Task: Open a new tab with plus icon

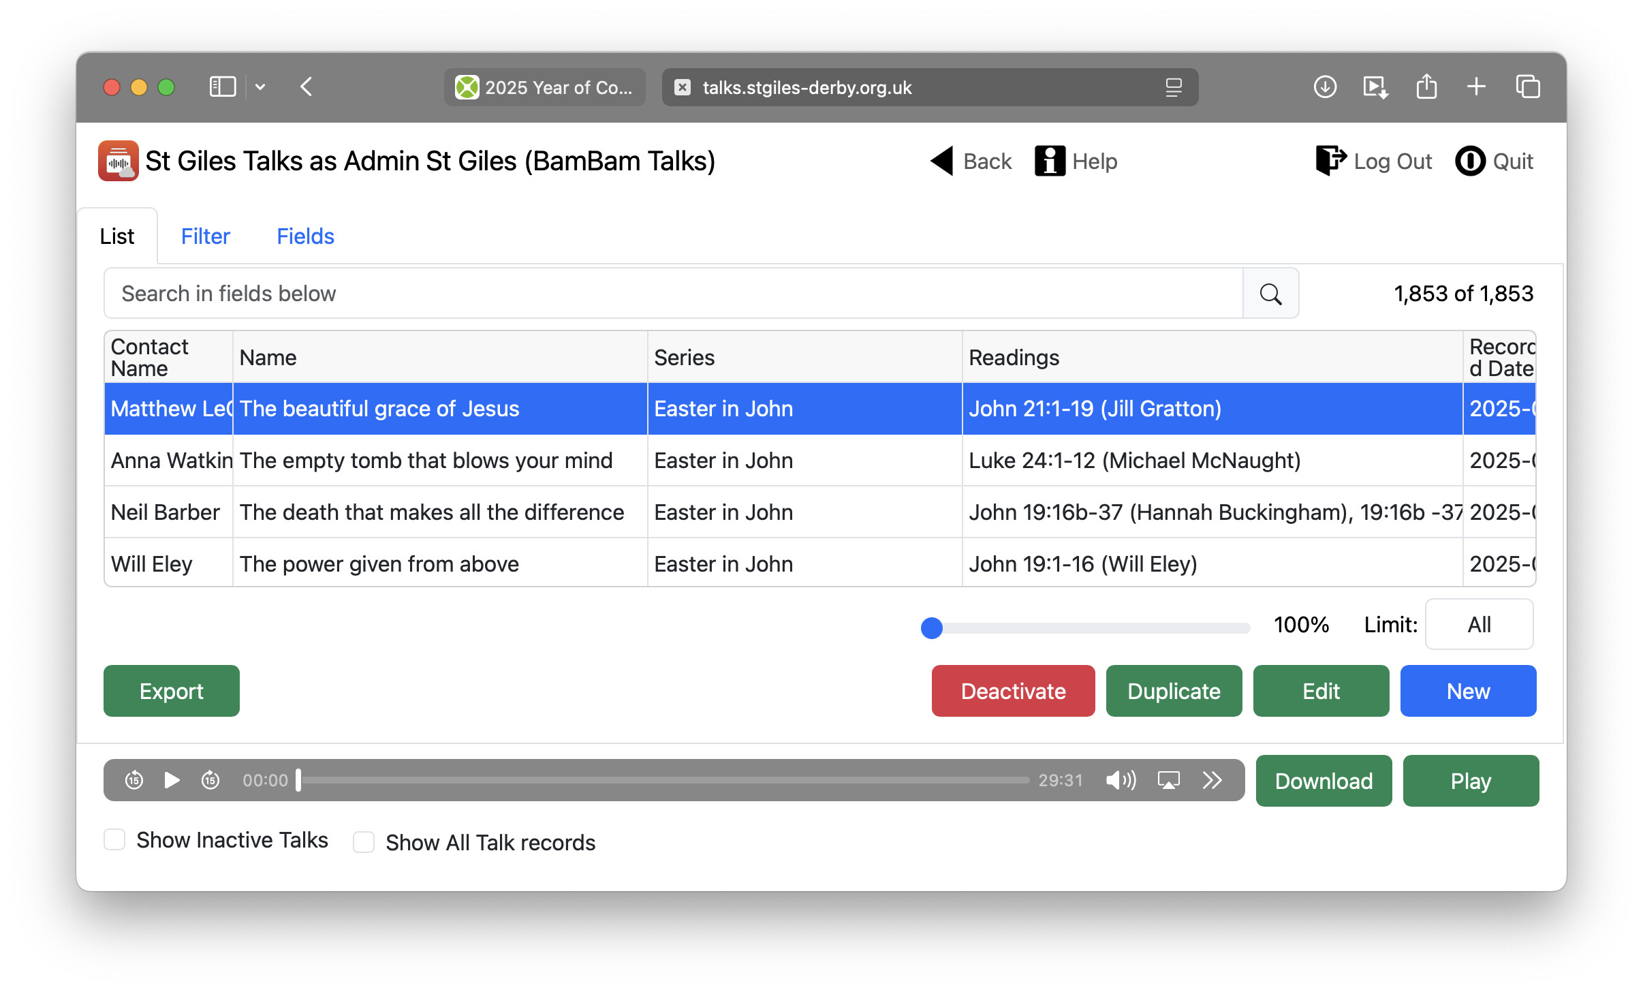Action: (x=1476, y=87)
